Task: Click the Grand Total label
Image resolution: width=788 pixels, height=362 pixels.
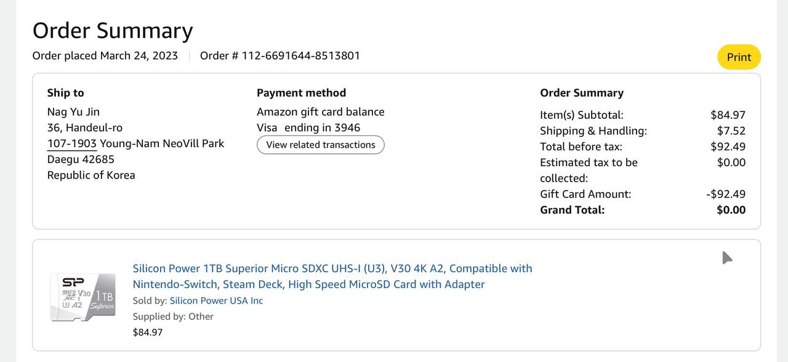Action: click(x=572, y=210)
